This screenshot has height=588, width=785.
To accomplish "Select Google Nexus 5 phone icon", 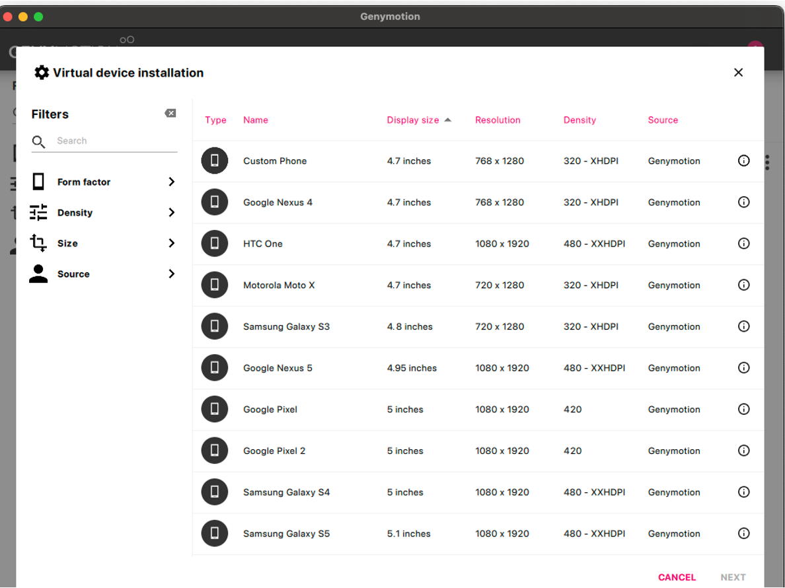I will (215, 368).
